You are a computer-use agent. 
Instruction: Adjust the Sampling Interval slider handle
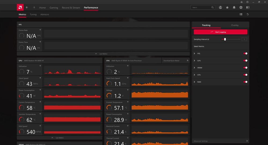225,39
